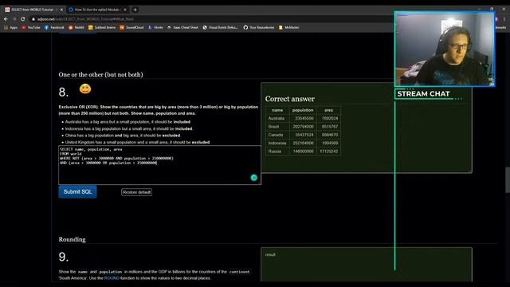Go forward using the browser forward arrow

(x=14, y=19)
